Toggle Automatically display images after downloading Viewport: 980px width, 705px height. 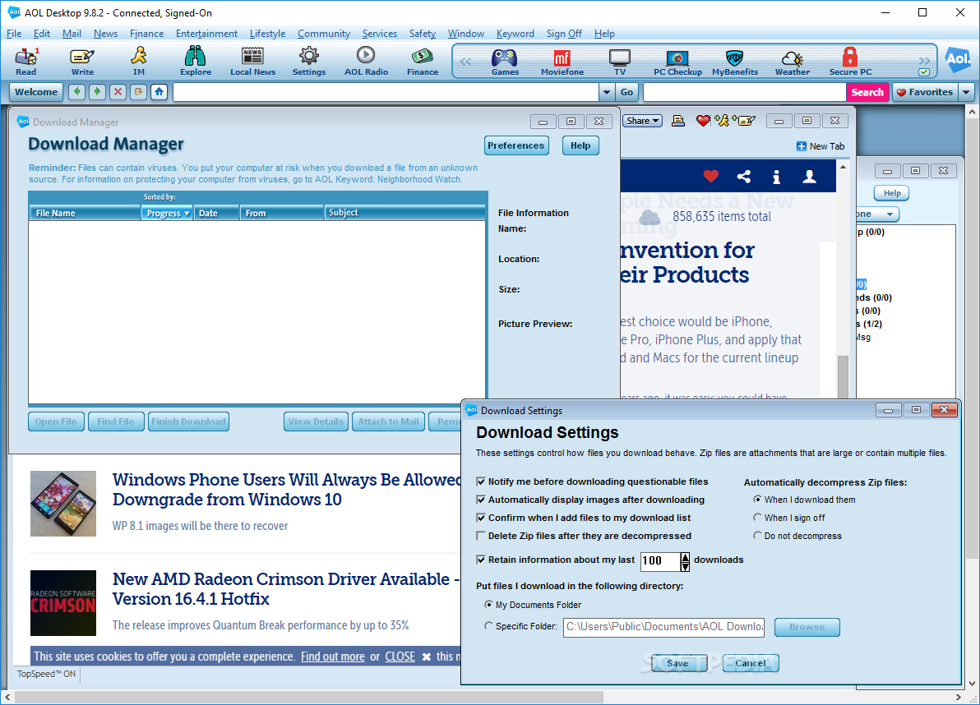coord(481,500)
